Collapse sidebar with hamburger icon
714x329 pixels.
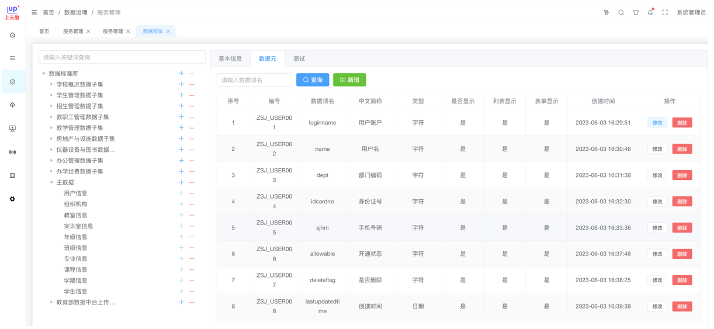click(x=34, y=12)
